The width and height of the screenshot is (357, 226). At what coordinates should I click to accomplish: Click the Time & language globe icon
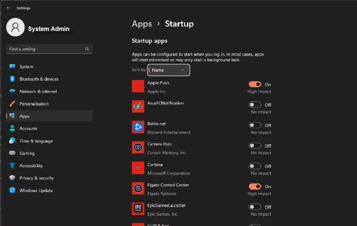point(12,141)
